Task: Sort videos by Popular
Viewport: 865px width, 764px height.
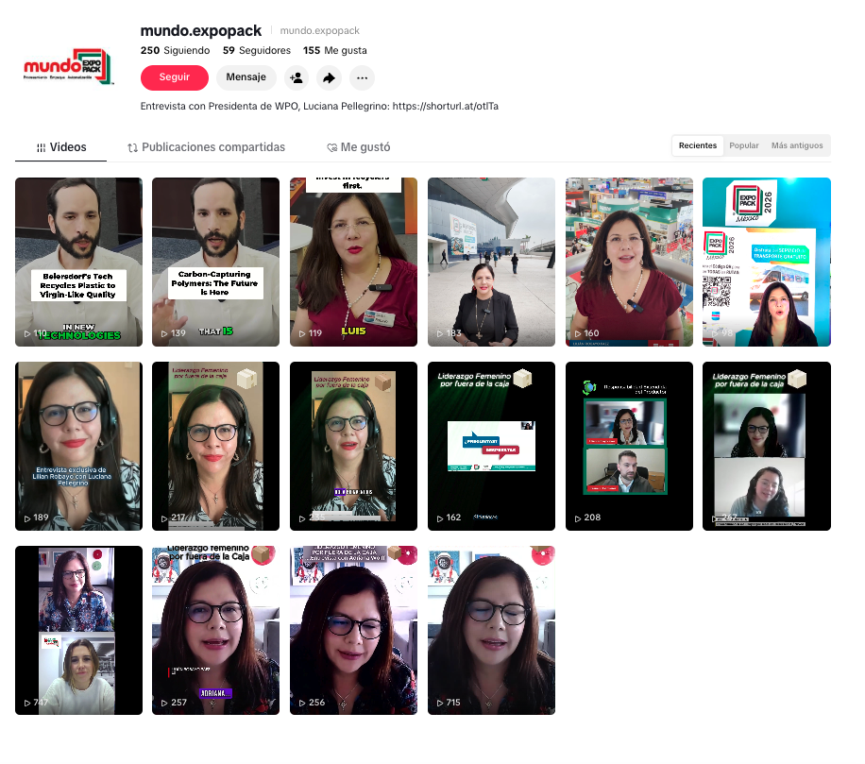Action: (x=743, y=145)
